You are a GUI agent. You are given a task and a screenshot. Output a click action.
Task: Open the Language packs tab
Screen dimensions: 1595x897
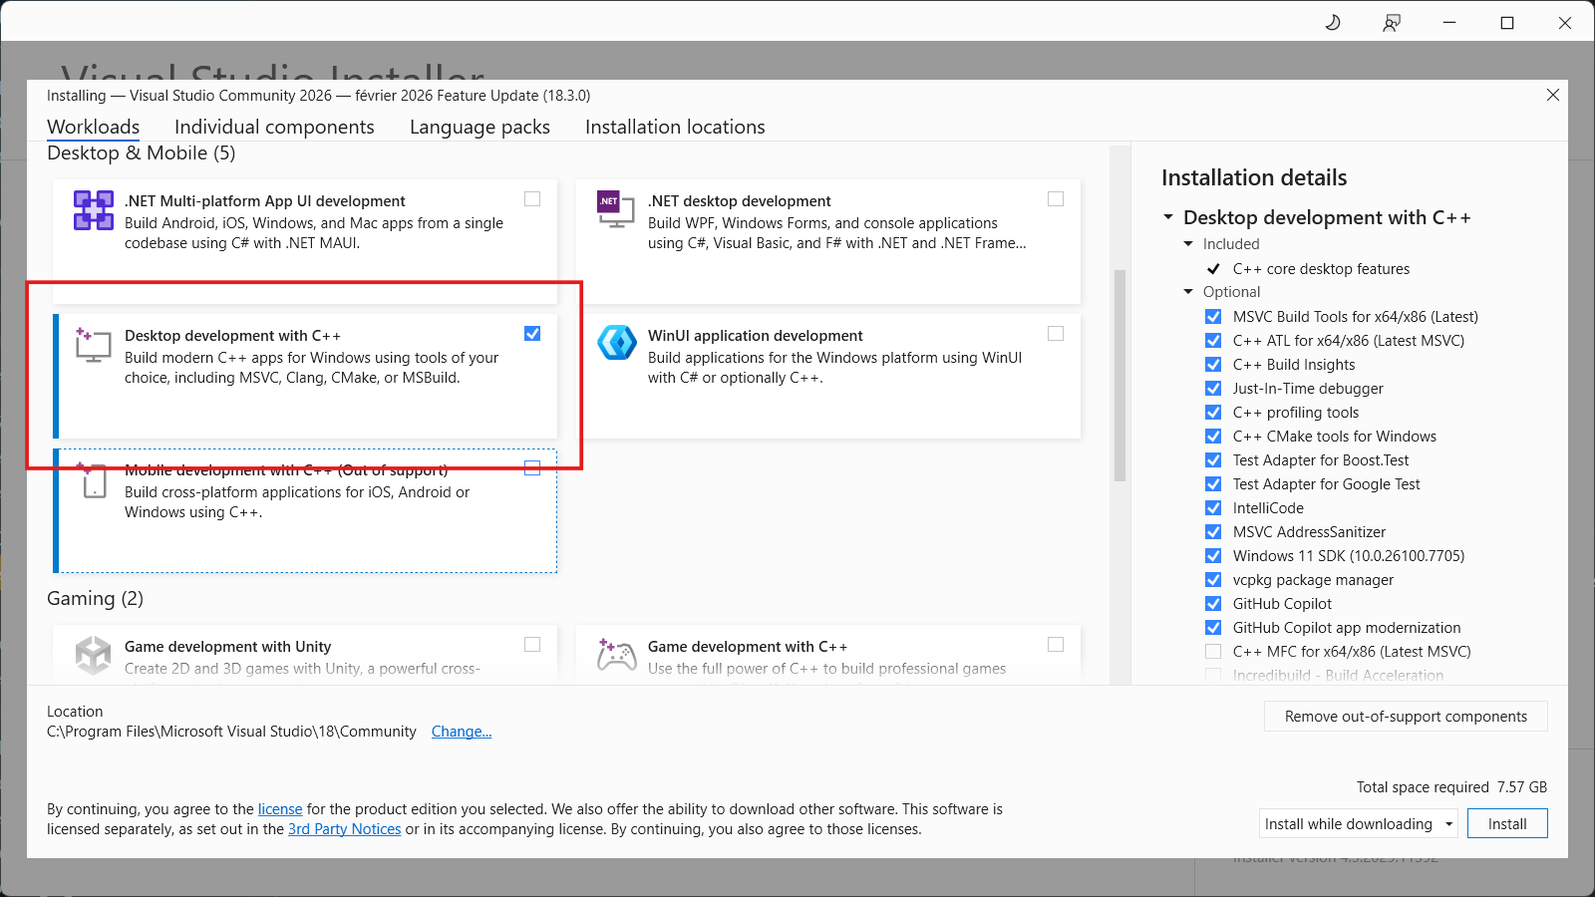[x=479, y=127]
